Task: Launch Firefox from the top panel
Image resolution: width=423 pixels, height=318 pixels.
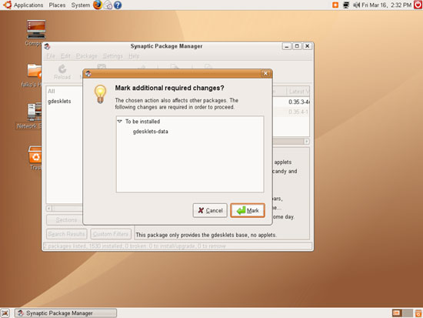Action: point(98,5)
